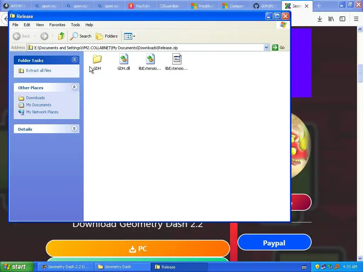
Task: Expand the Details panel
Action: [x=74, y=128]
